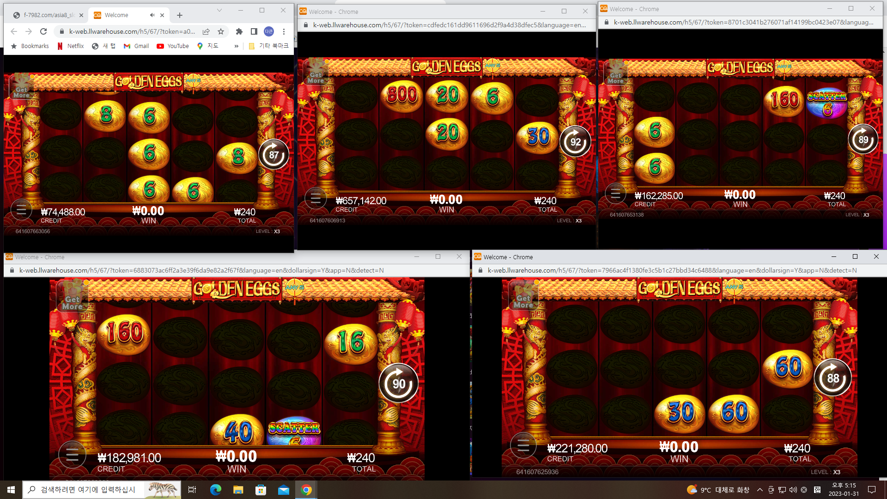Expand the tab search dropdown chevron
This screenshot has height=499, width=887.
[x=219, y=10]
